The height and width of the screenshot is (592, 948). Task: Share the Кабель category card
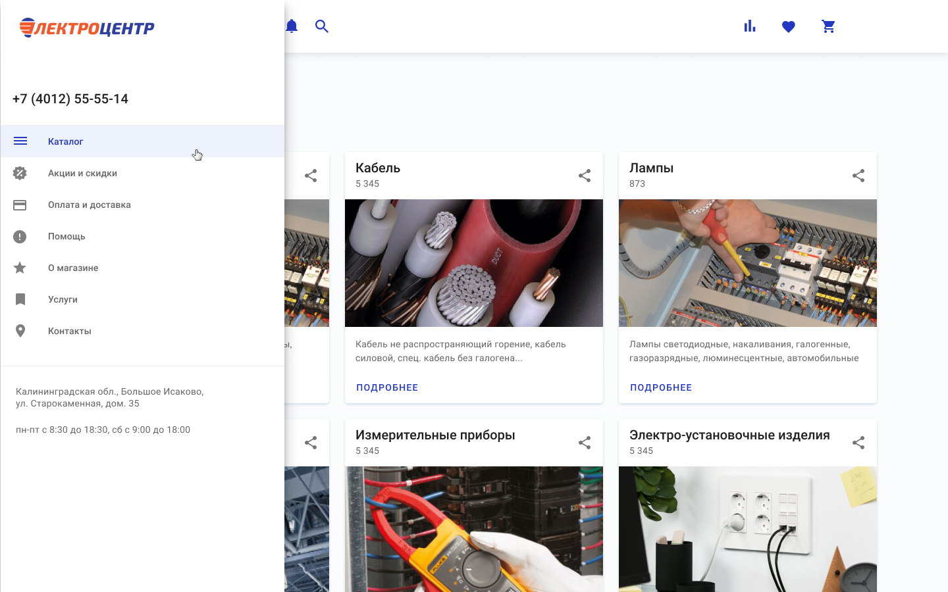(x=585, y=176)
